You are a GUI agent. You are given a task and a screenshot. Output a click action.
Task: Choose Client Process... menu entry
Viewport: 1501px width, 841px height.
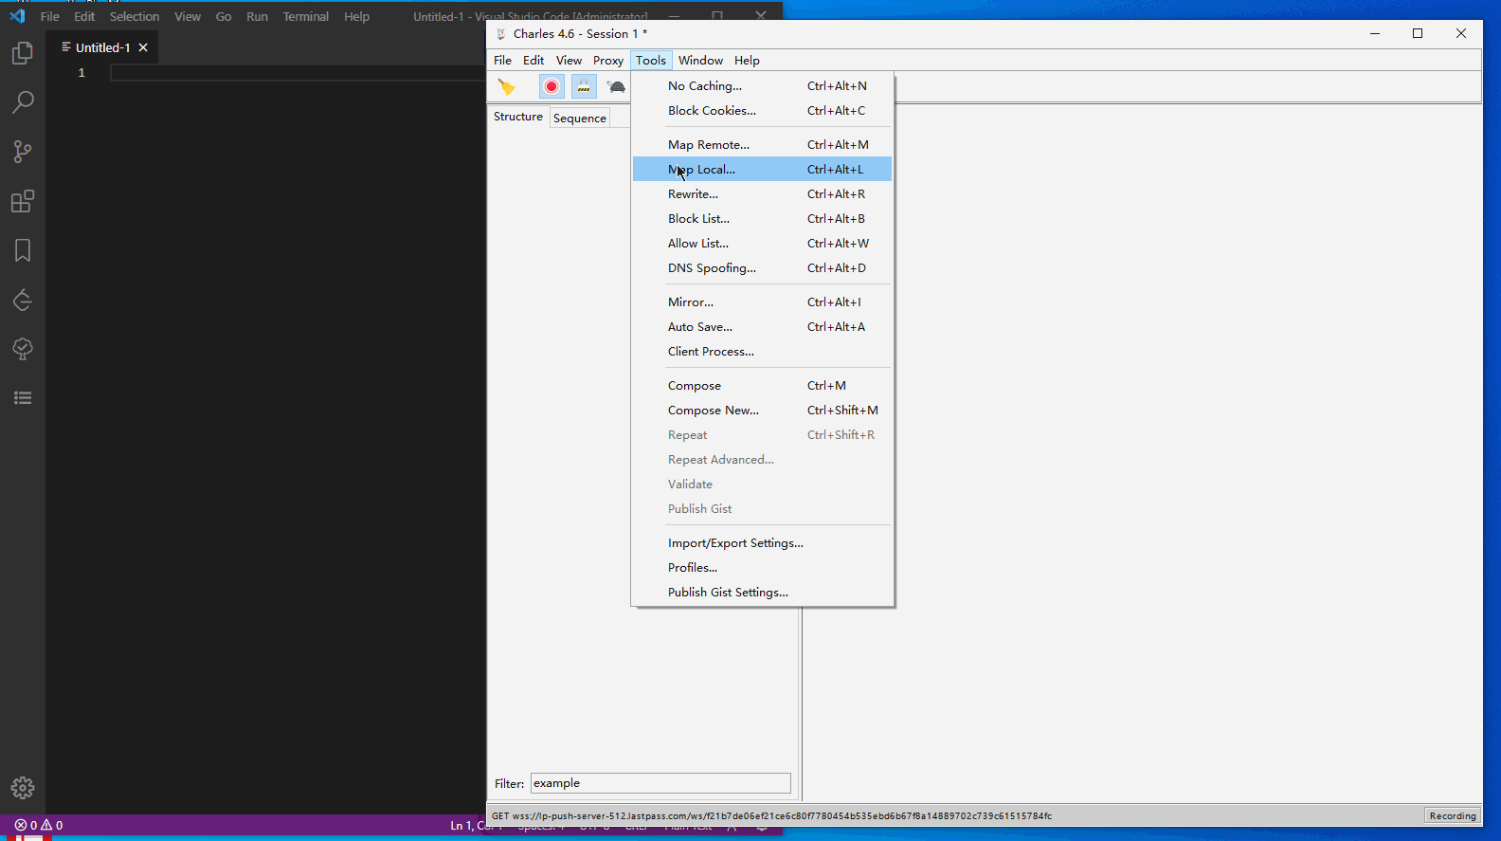(762, 352)
